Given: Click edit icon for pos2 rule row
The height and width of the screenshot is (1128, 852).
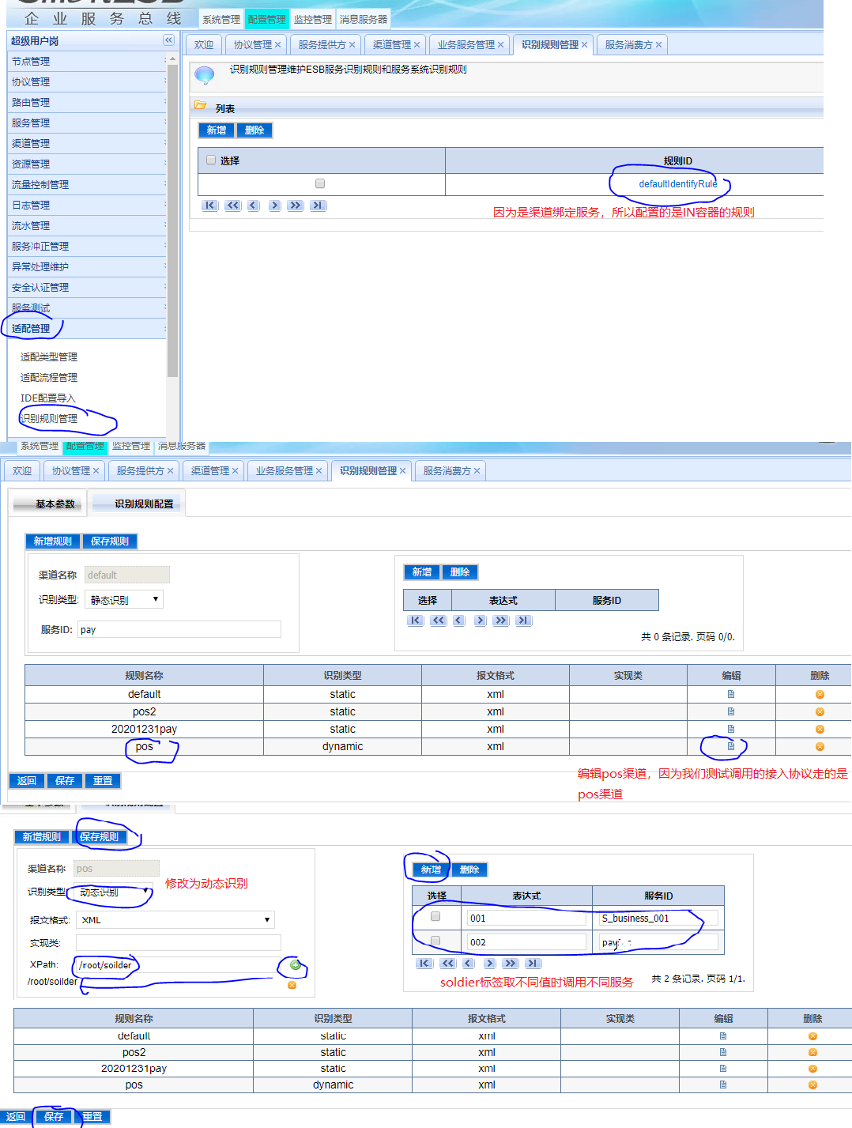Looking at the screenshot, I should point(730,711).
